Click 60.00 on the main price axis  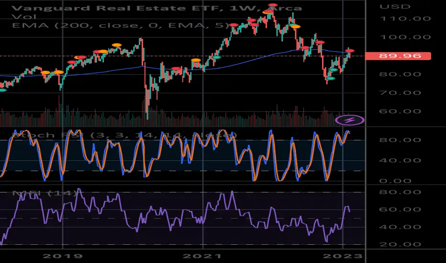click(x=400, y=111)
